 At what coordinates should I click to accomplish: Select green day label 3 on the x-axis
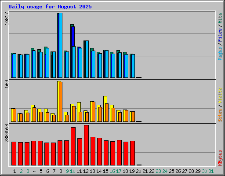(28, 171)
